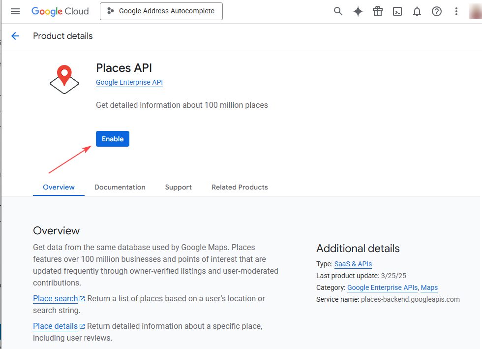
Task: Select the Overview tab
Action: tap(59, 187)
